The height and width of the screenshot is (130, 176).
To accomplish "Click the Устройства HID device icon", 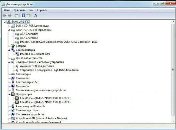I will [x=13, y=118].
